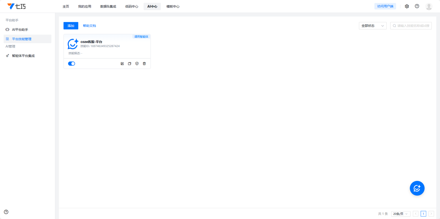Click the shield permission icon on skill card
Image resolution: width=440 pixels, height=219 pixels.
[x=137, y=64]
